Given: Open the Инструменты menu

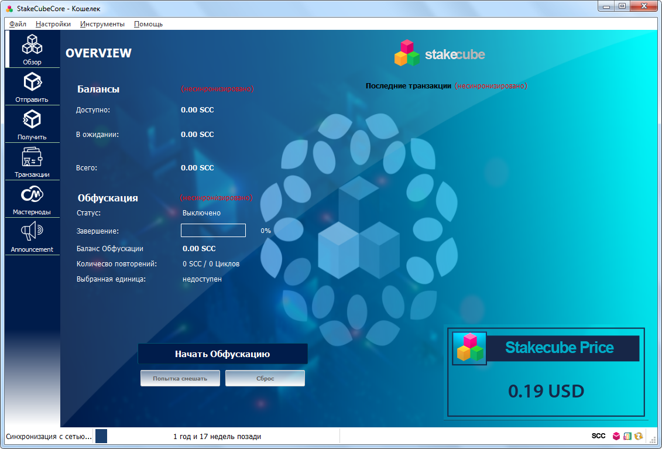Looking at the screenshot, I should pos(102,24).
